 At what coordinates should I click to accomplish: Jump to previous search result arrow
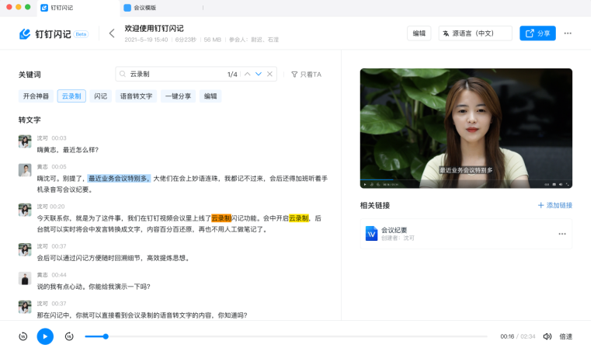click(x=248, y=74)
